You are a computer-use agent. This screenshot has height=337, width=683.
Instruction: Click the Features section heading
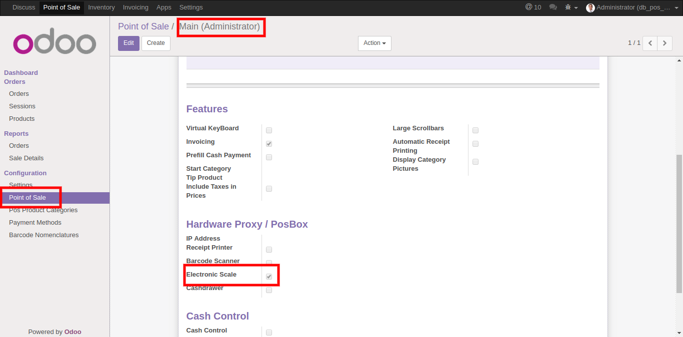pyautogui.click(x=207, y=109)
